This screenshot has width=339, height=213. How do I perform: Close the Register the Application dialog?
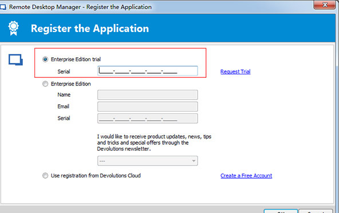[325, 5]
